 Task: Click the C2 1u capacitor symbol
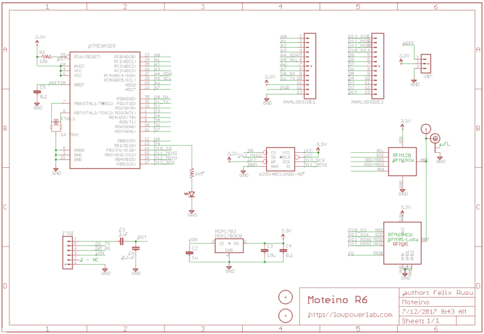[190, 253]
